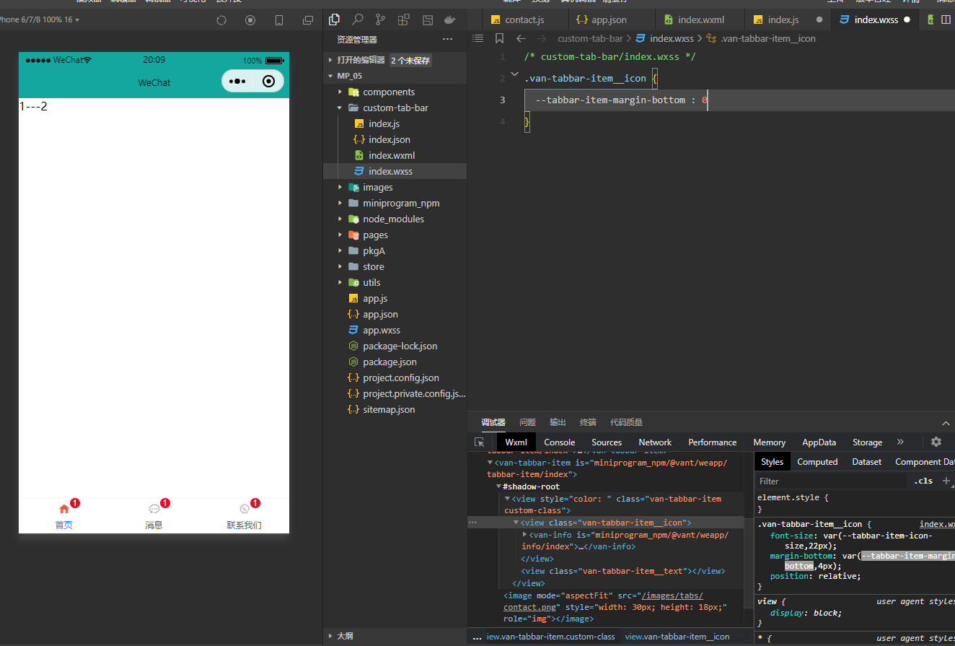The width and height of the screenshot is (955, 646).
Task: Click sitemap.json in the file explorer
Action: [389, 409]
